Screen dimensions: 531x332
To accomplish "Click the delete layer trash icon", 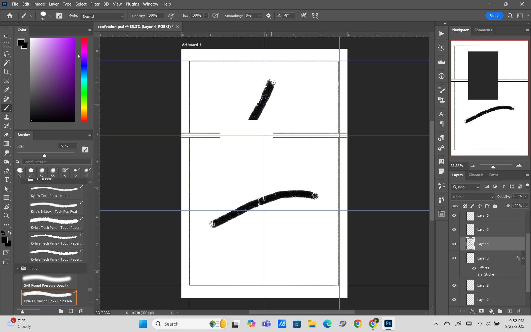I will (x=519, y=311).
